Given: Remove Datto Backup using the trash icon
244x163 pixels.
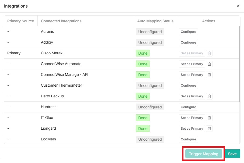Looking at the screenshot, I should pyautogui.click(x=209, y=96).
